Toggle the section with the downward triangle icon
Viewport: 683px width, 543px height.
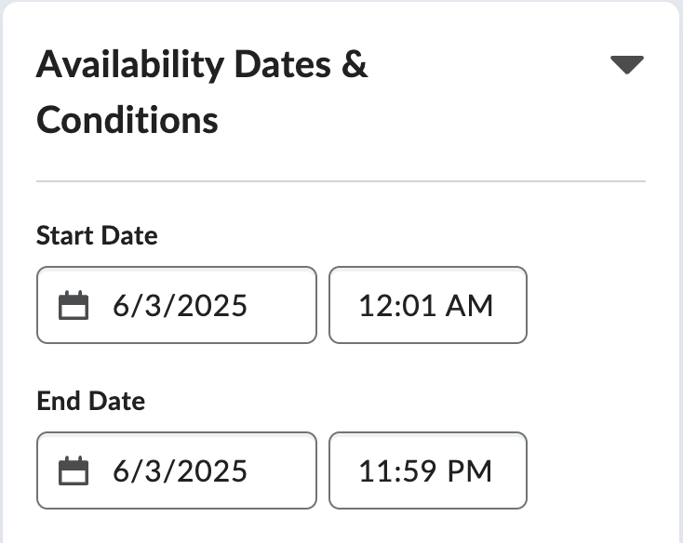point(627,65)
